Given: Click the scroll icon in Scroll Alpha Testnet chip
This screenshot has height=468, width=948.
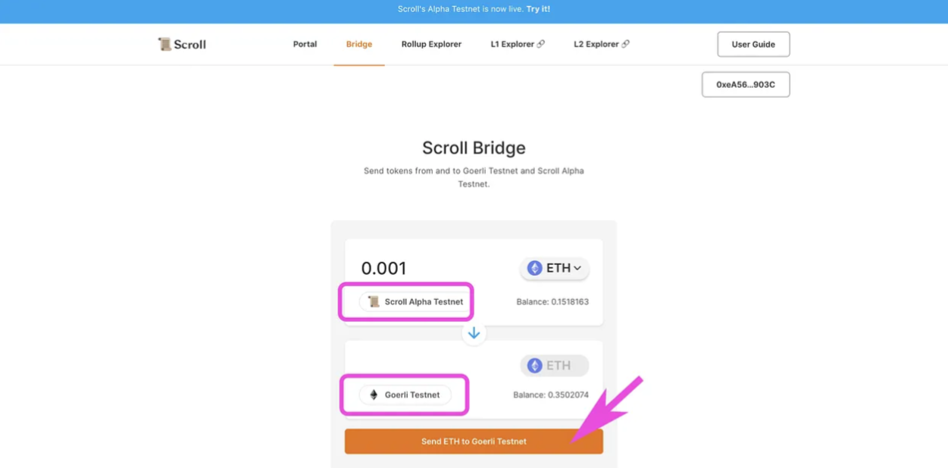Looking at the screenshot, I should point(374,301).
